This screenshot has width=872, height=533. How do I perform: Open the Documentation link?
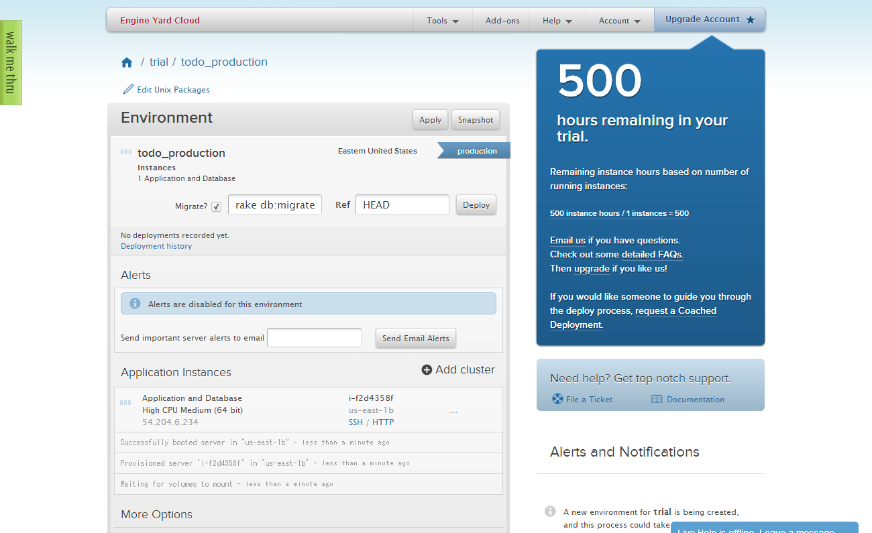pos(695,399)
